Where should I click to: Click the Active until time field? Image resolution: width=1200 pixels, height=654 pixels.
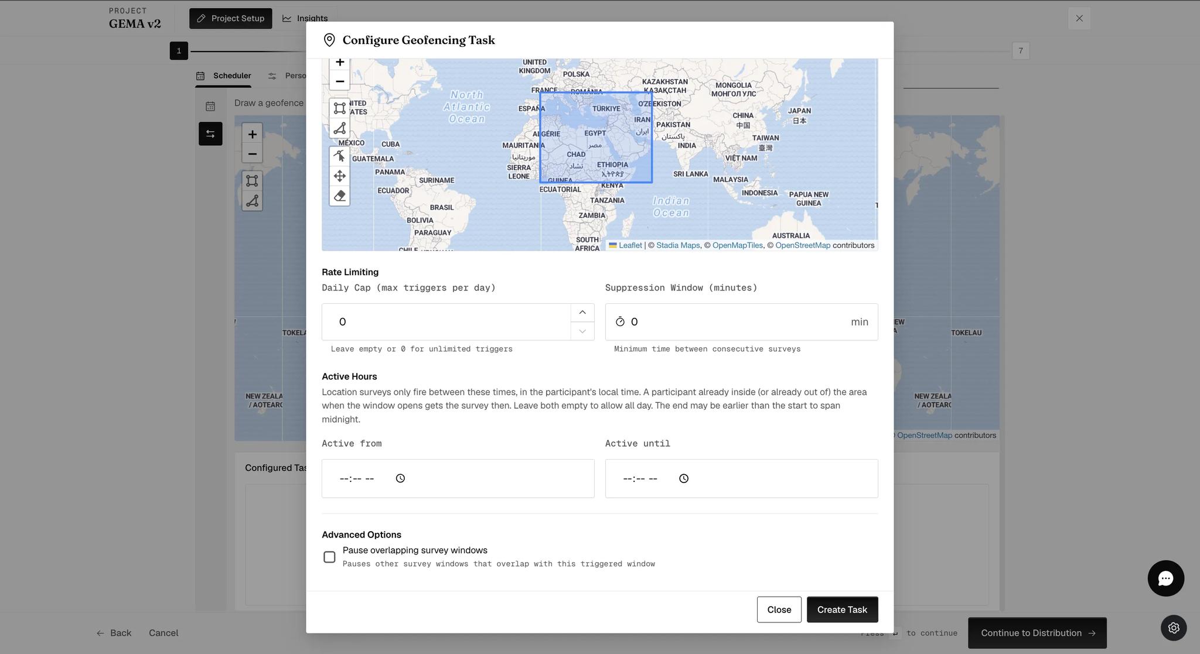click(x=741, y=478)
